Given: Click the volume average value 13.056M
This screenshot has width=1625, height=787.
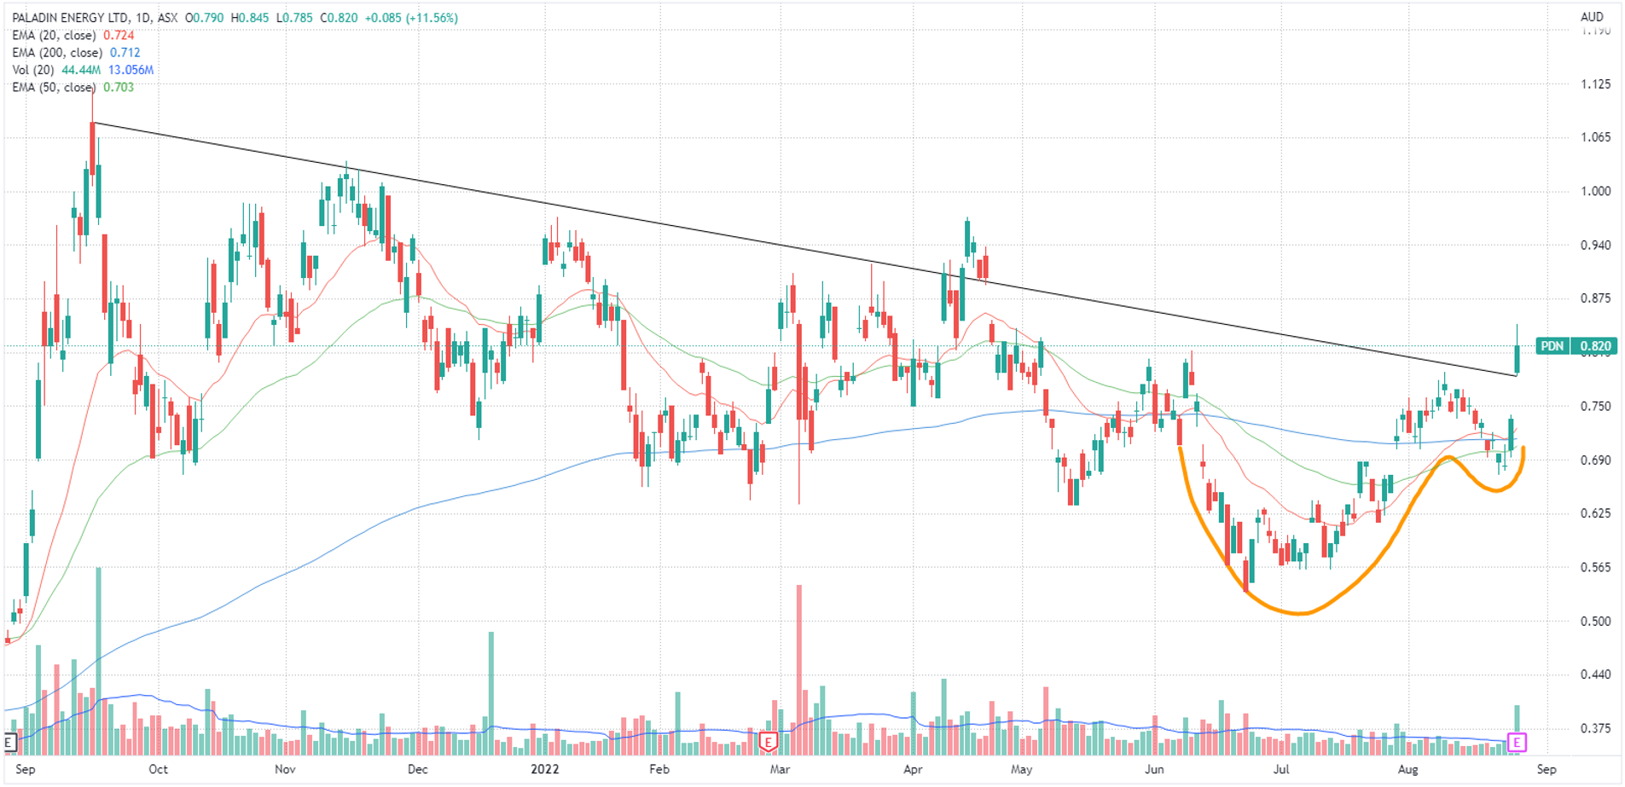Looking at the screenshot, I should [131, 70].
